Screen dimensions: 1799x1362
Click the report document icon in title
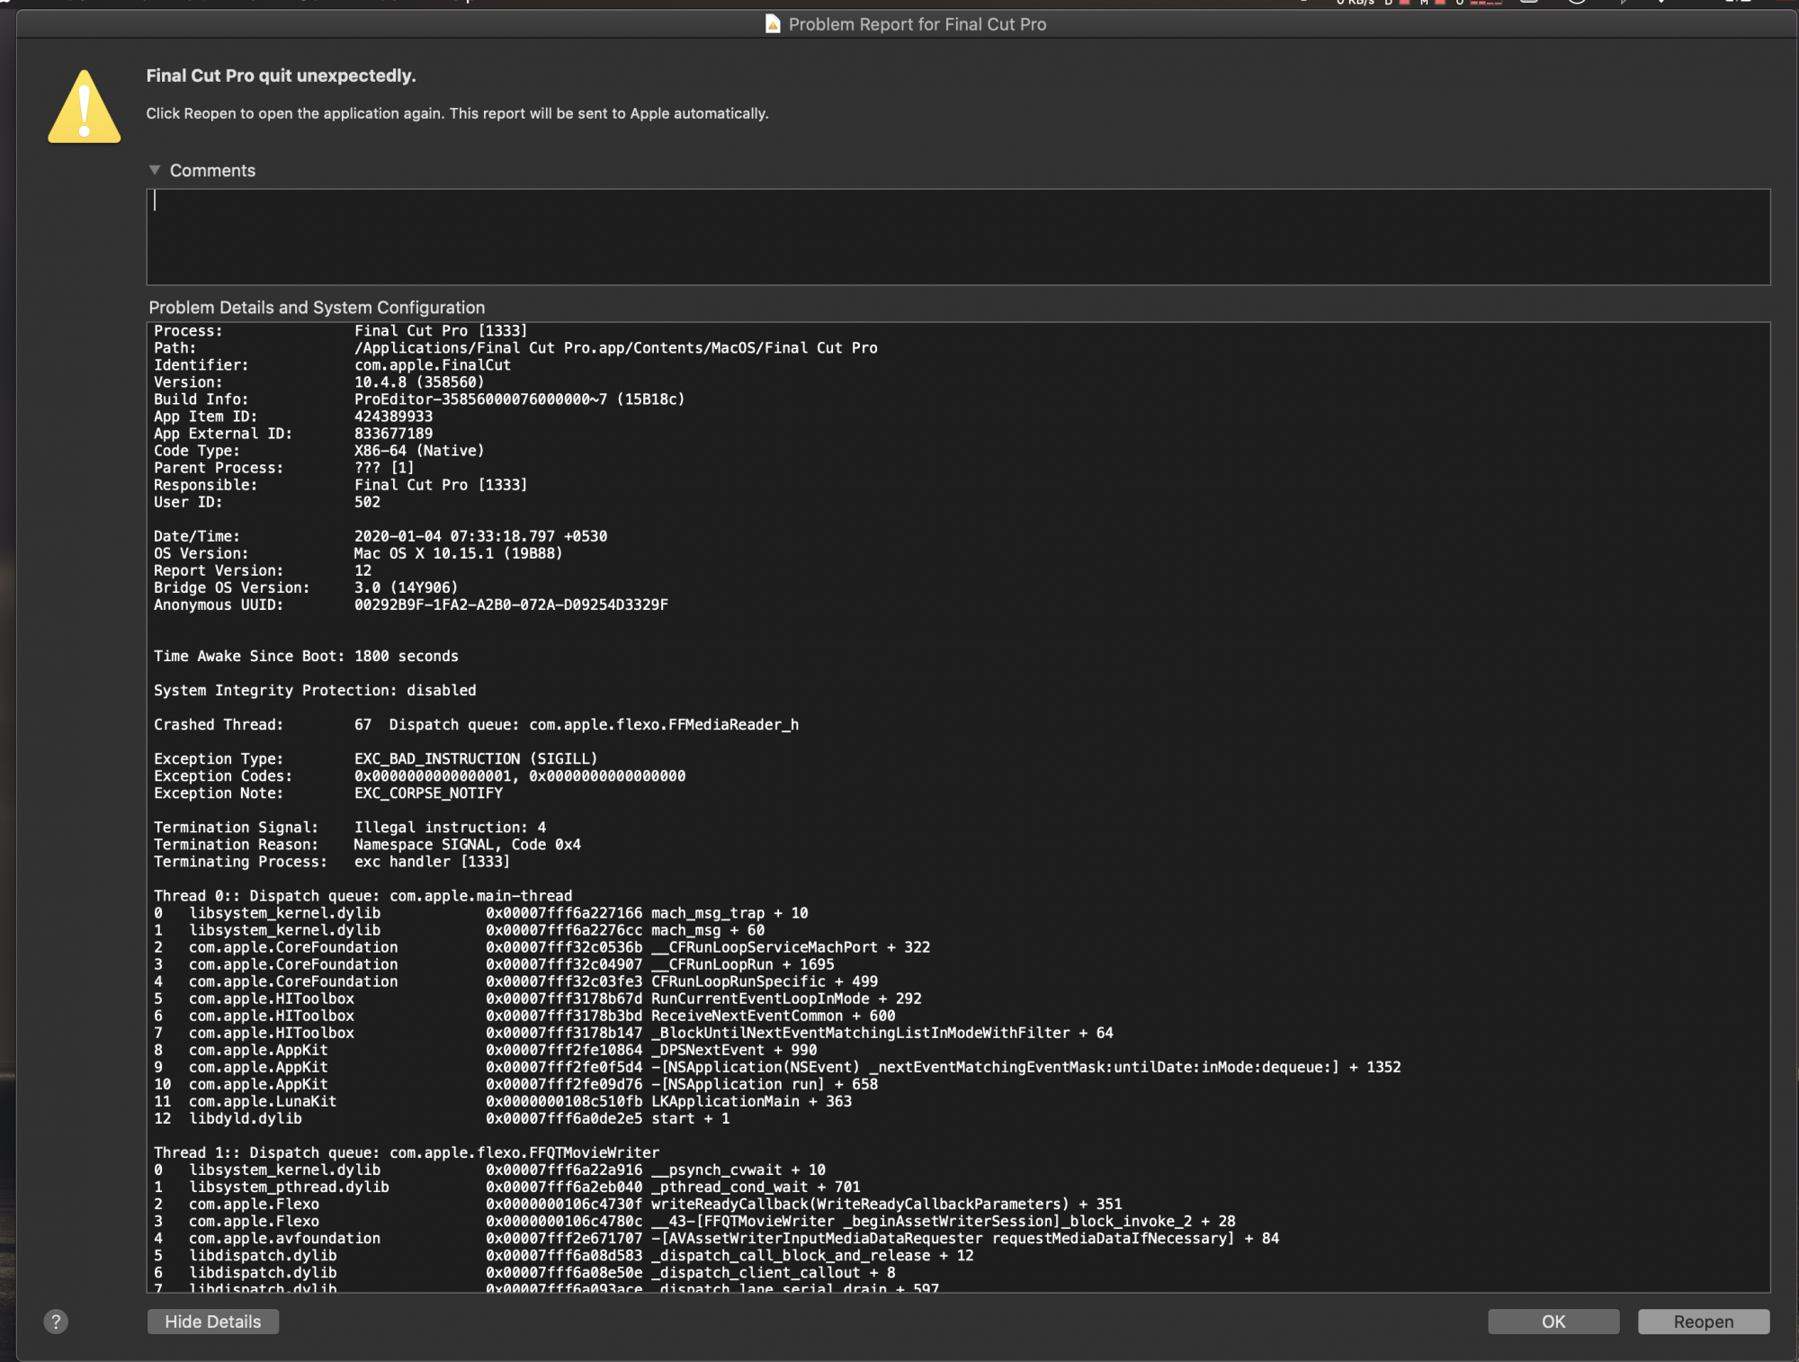pos(773,24)
